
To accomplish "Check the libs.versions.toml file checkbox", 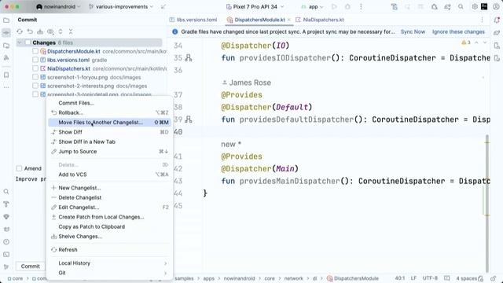I will (35, 60).
